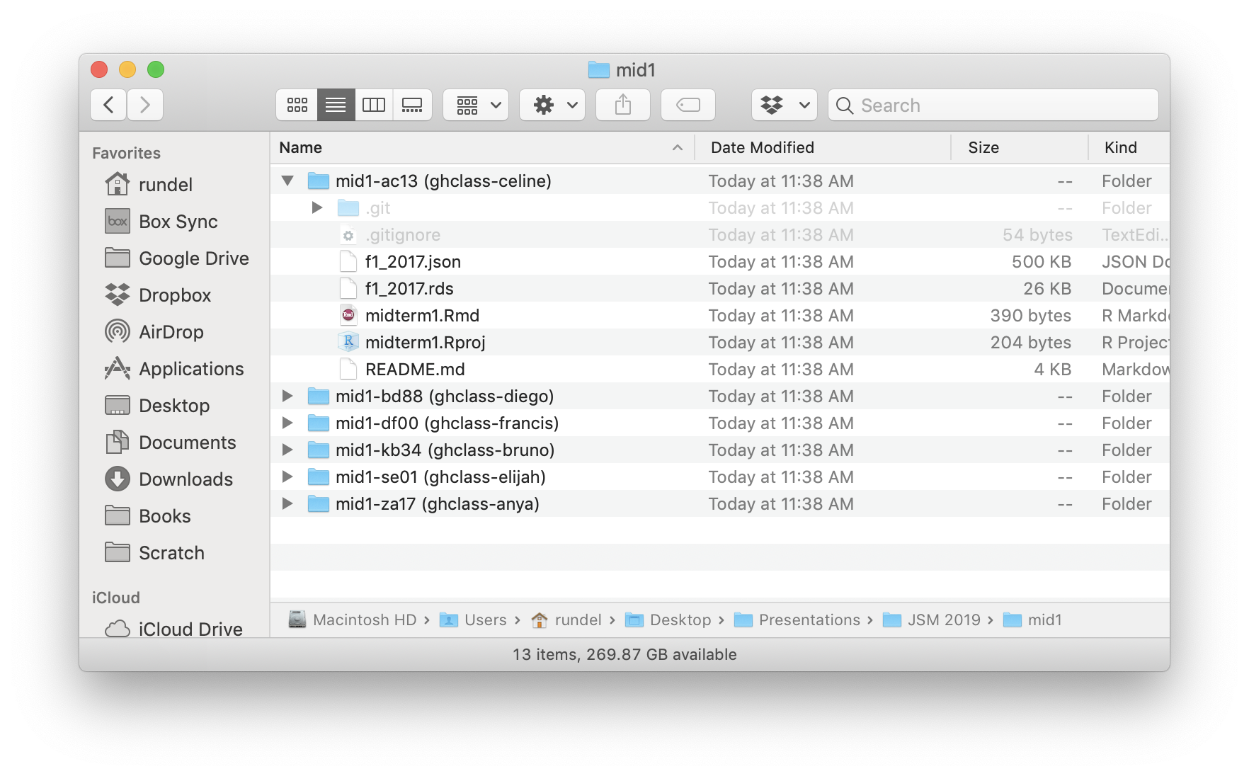This screenshot has width=1249, height=776.
Task: Open Downloads in sidebar
Action: pyautogui.click(x=169, y=479)
